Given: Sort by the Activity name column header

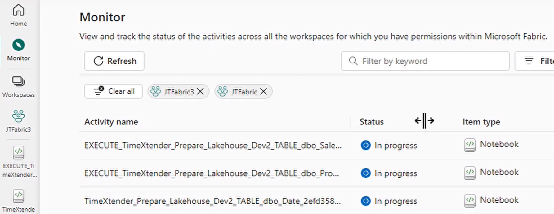Looking at the screenshot, I should 111,122.
